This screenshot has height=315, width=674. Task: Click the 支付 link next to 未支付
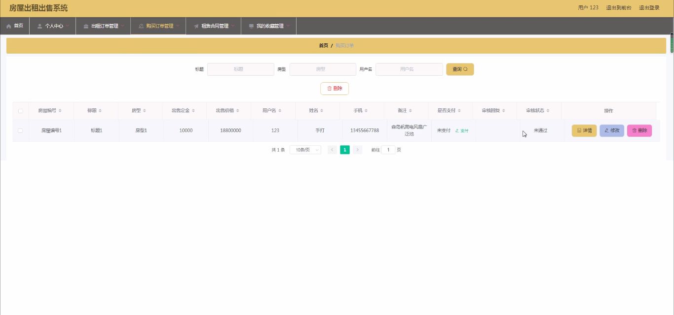[x=462, y=131]
